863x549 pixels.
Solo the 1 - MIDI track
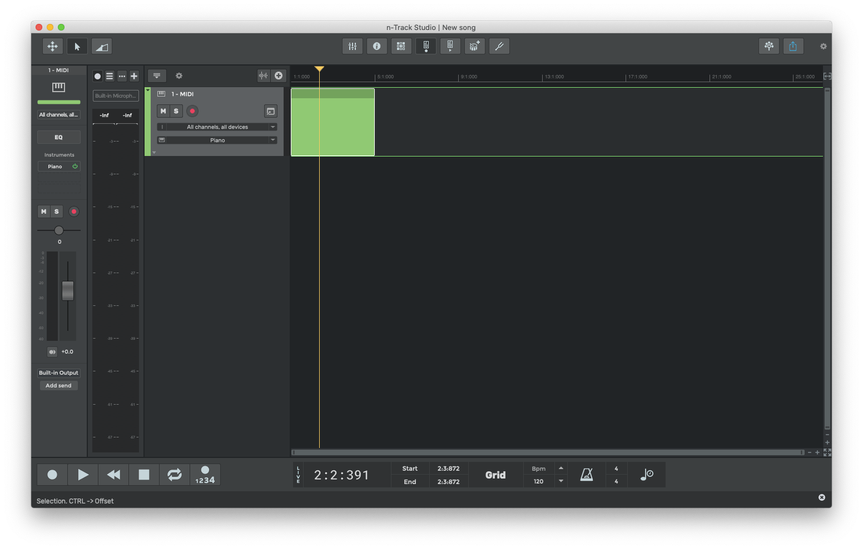pos(177,111)
